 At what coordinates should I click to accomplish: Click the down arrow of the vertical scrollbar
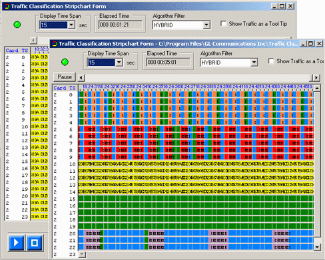(x=317, y=247)
